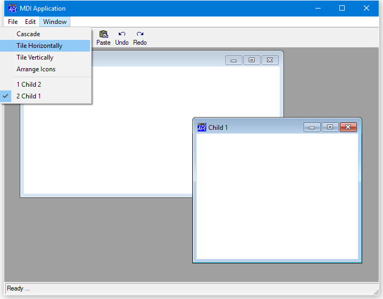Select checked '2 Child 1' window entry

[x=29, y=96]
